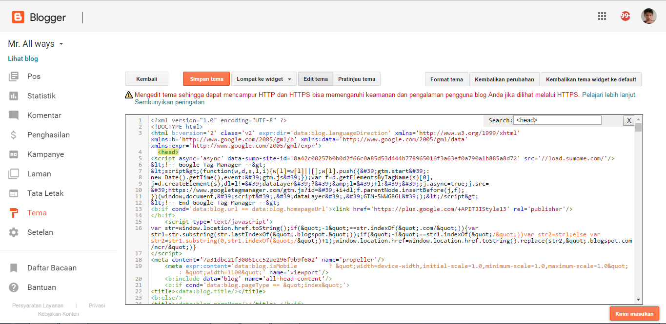Click the Kampanye ad icon
Viewport: 666px width, 324px height.
(x=14, y=154)
